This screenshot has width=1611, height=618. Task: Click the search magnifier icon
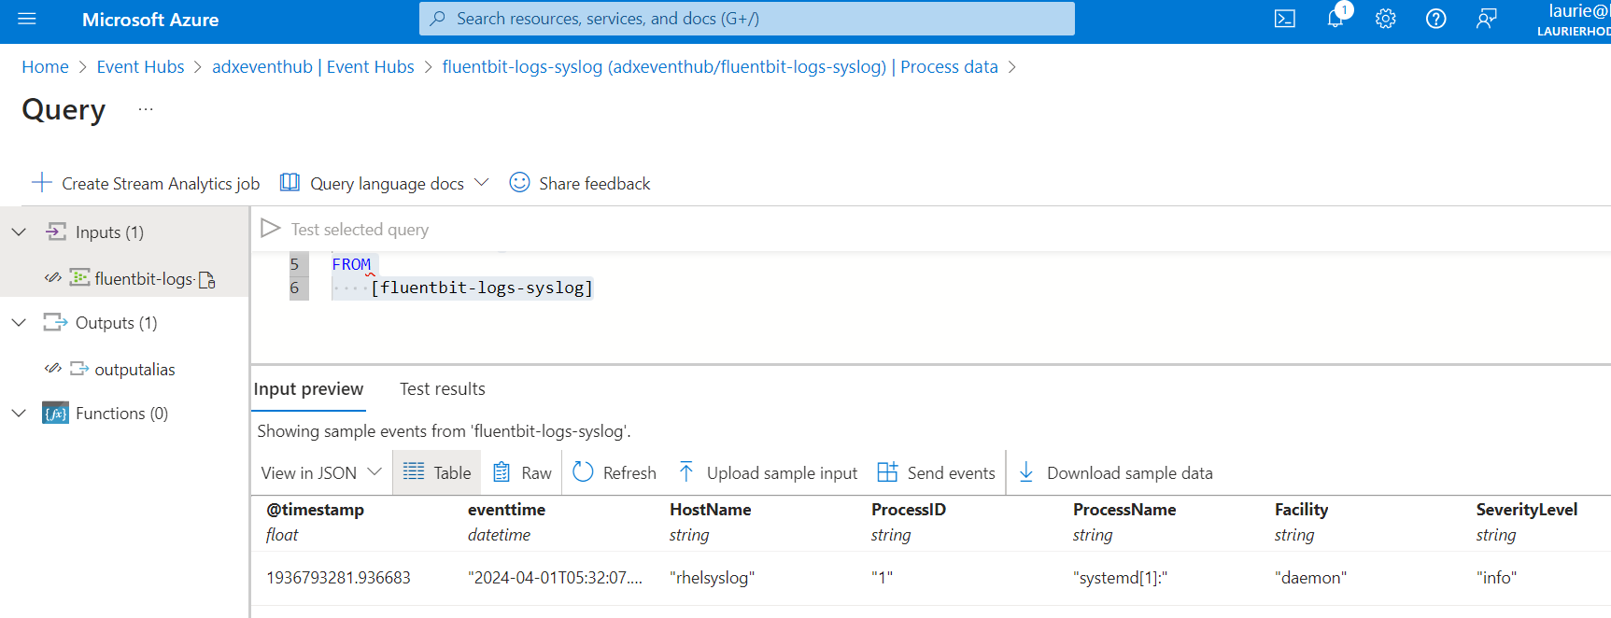(x=437, y=19)
